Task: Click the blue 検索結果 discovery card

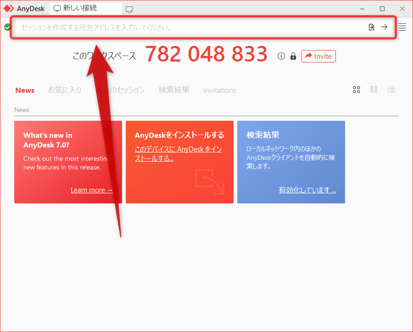Action: coord(291,162)
